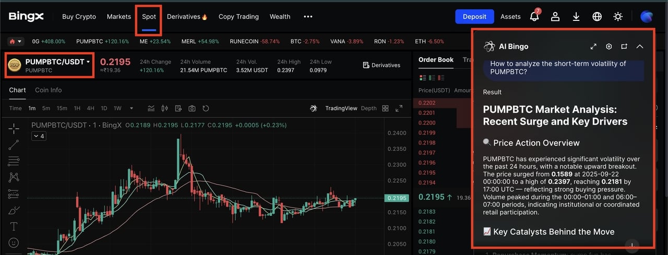Open the notifications bell icon
The height and width of the screenshot is (255, 668).
tap(534, 17)
